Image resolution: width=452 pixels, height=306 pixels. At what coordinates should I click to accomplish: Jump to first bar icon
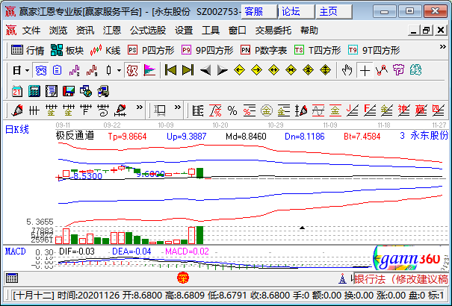tap(170, 70)
